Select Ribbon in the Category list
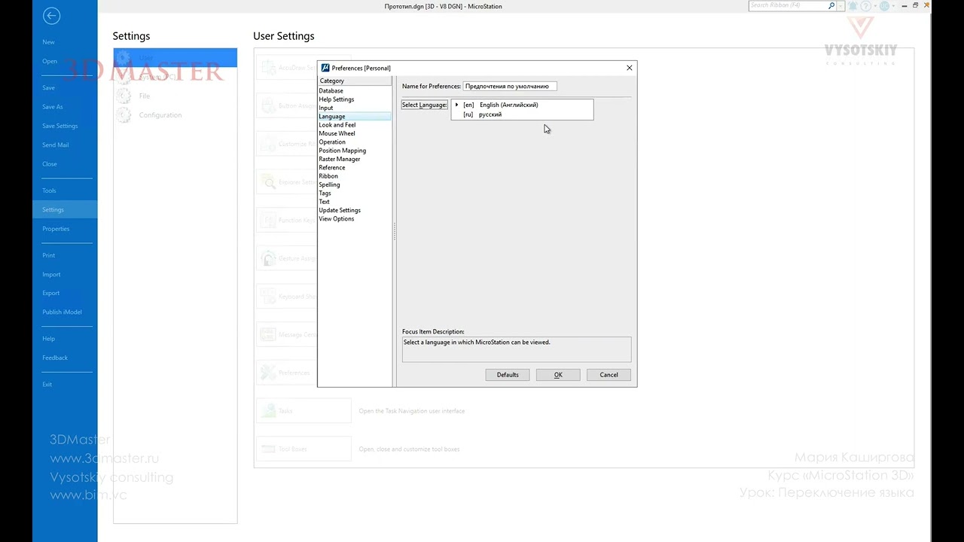964x542 pixels. click(355, 176)
